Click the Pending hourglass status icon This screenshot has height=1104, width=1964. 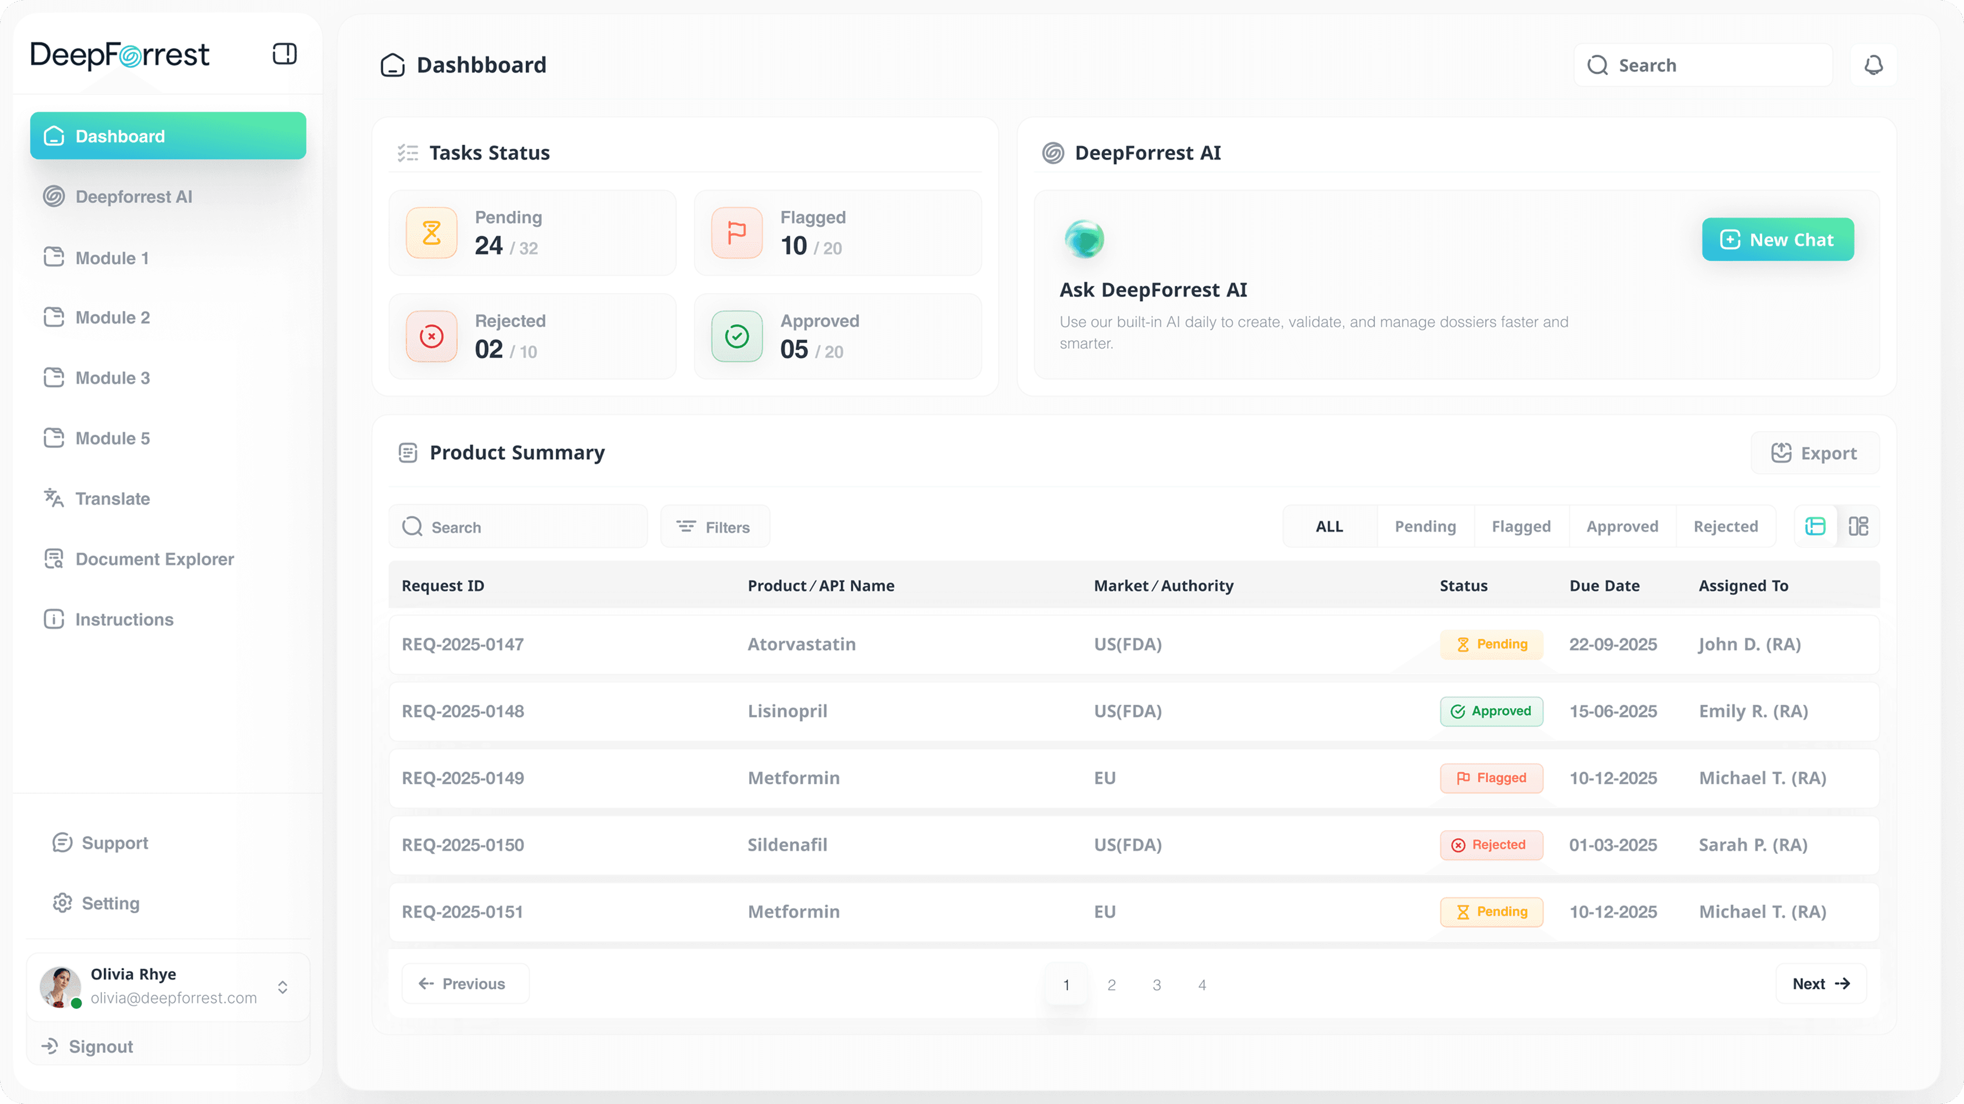click(431, 232)
